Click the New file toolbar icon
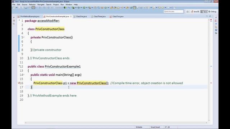 point(14,8)
